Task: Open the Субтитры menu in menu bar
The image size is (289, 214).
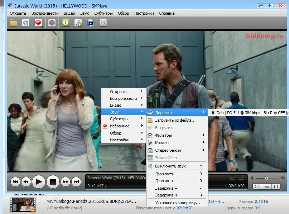Action: pyautogui.click(x=103, y=13)
